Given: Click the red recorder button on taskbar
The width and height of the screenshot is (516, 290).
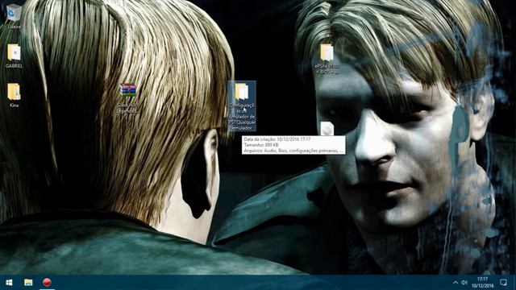Looking at the screenshot, I should (47, 283).
